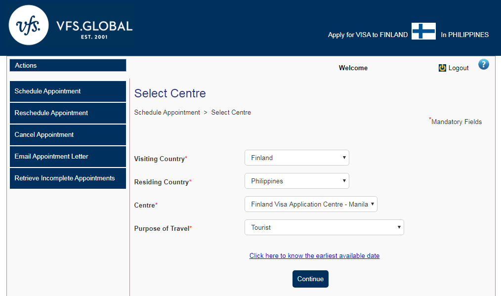The height and width of the screenshot is (296, 501).
Task: Open Reschedule Appointment menu item
Action: point(68,113)
